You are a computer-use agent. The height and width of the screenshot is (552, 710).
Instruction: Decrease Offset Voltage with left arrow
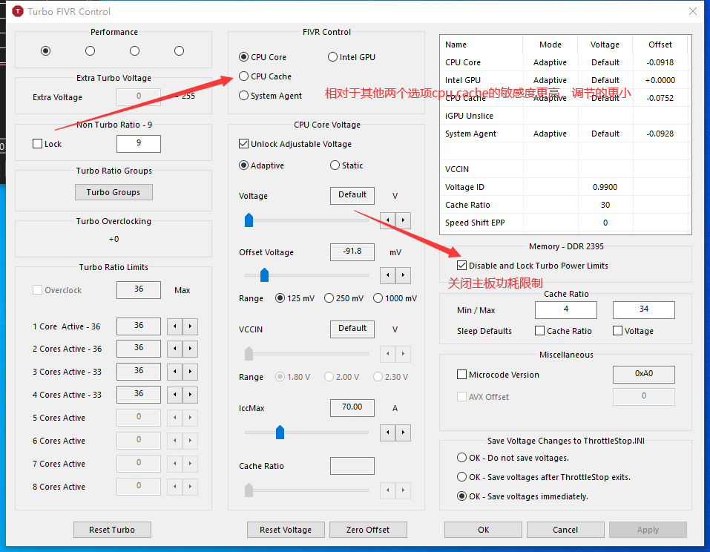[x=387, y=275]
